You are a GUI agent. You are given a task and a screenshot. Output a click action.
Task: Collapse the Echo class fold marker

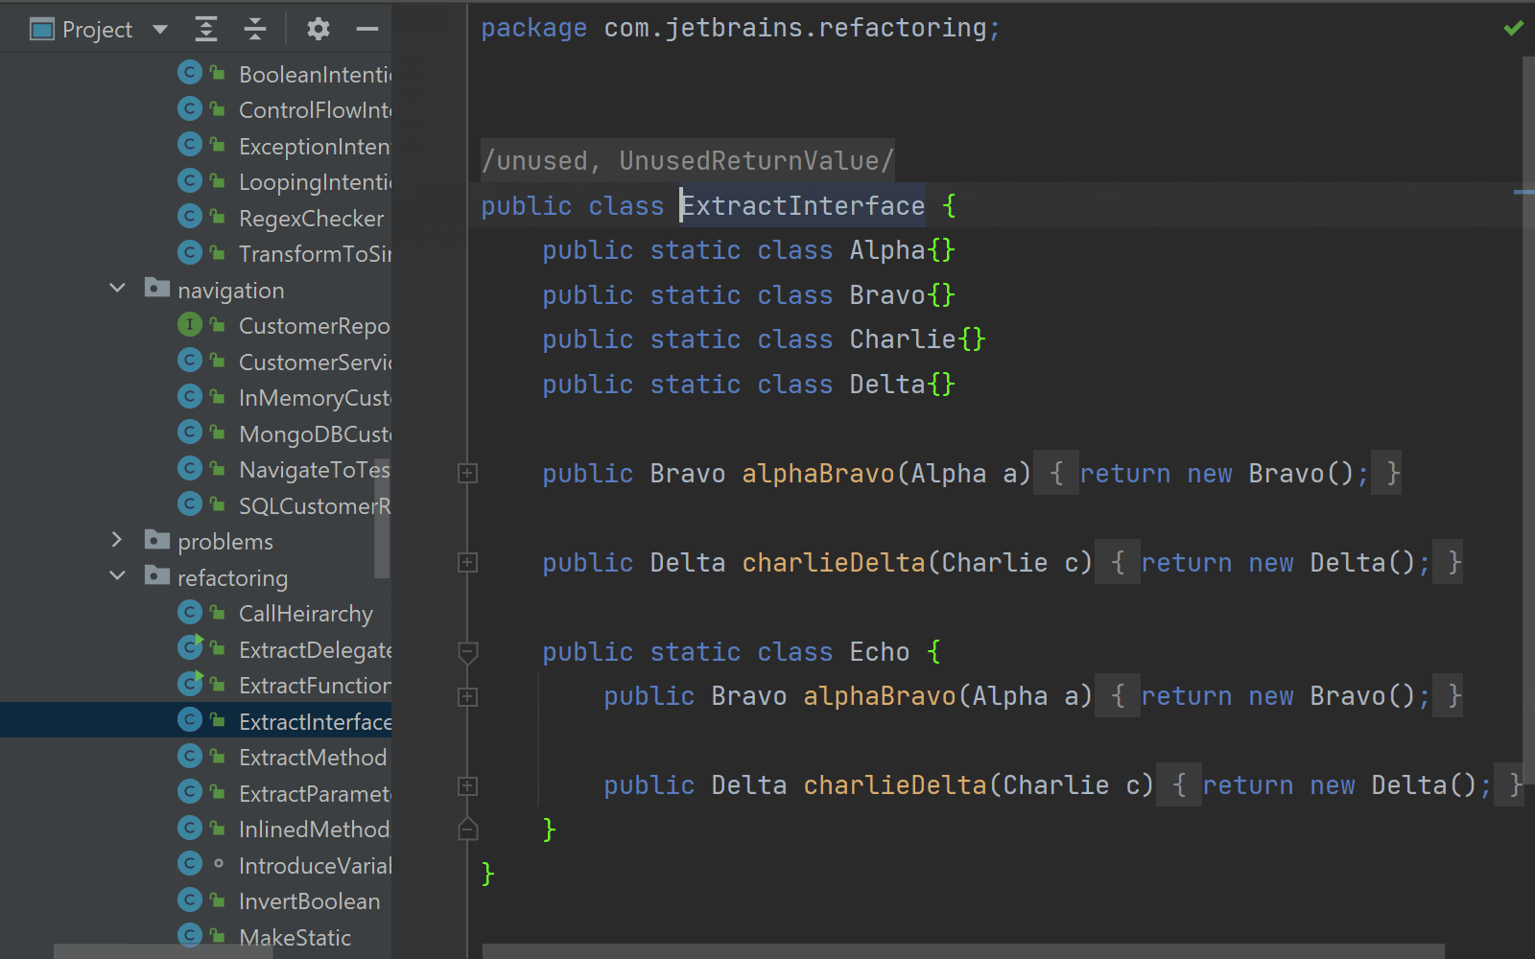pyautogui.click(x=468, y=652)
